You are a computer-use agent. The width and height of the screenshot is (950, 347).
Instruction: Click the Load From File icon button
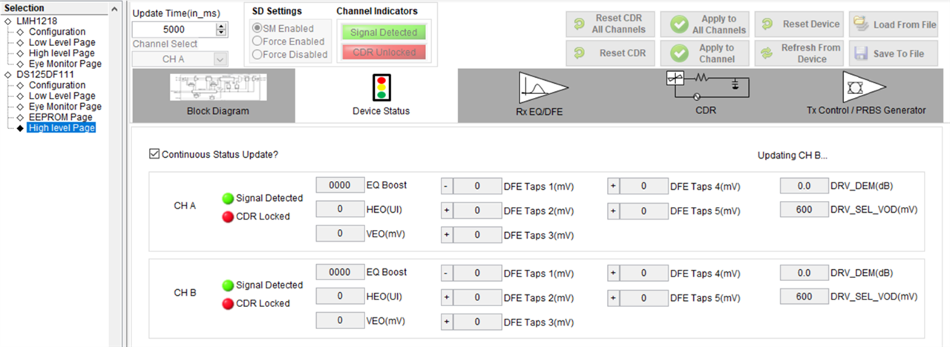tap(861, 24)
